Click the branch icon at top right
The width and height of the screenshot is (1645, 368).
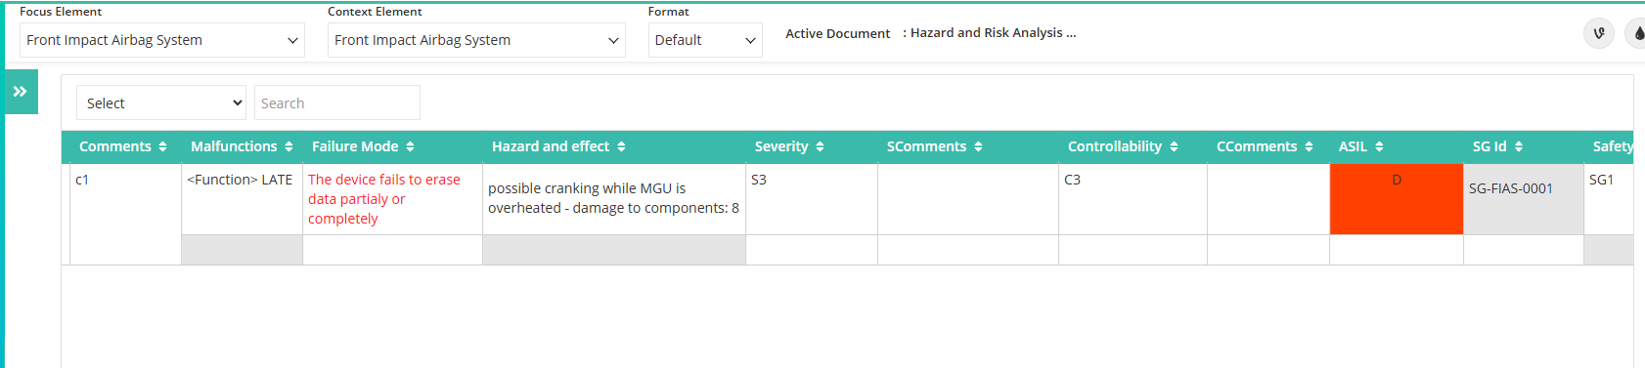tap(1599, 33)
